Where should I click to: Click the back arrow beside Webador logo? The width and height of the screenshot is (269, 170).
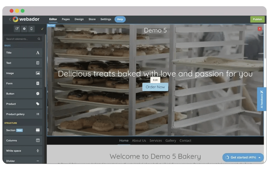(x=10, y=19)
